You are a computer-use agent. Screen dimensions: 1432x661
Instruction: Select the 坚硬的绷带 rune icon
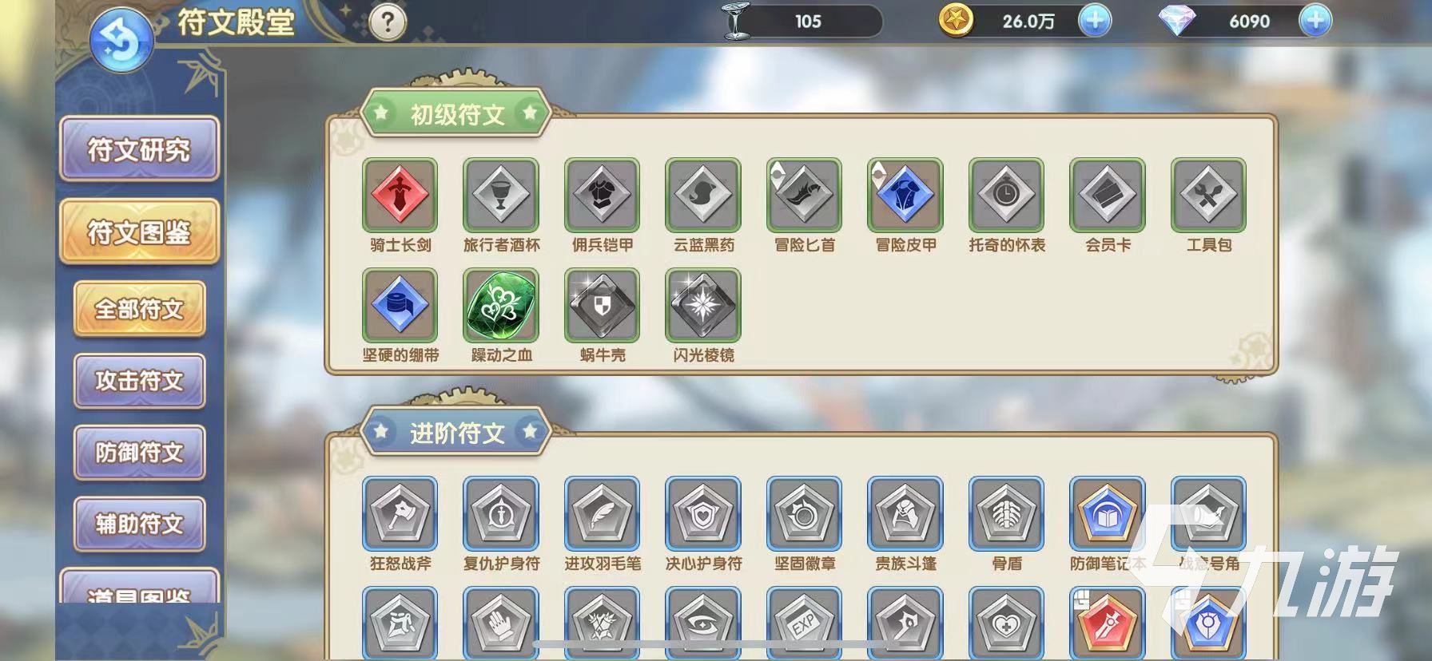400,305
